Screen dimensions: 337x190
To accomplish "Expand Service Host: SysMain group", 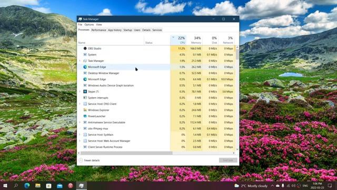I will (80, 135).
